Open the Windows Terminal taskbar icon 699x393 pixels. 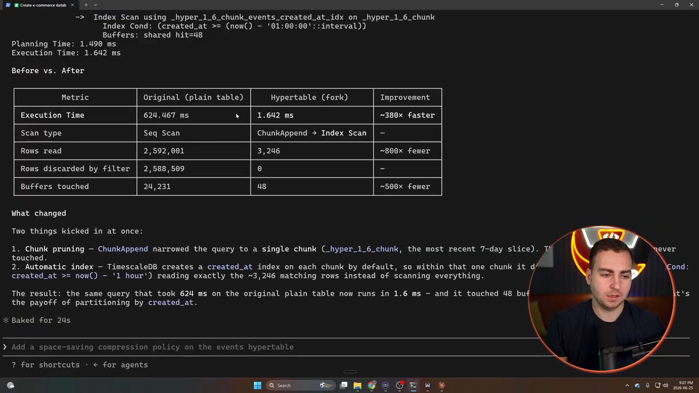[413, 385]
